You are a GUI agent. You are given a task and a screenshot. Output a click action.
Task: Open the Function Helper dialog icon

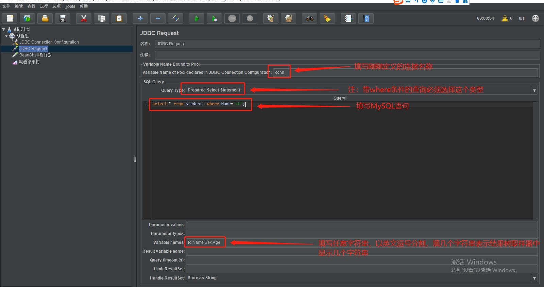point(348,18)
